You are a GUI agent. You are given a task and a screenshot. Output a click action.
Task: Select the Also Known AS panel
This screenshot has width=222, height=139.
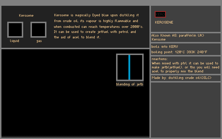click(x=186, y=37)
